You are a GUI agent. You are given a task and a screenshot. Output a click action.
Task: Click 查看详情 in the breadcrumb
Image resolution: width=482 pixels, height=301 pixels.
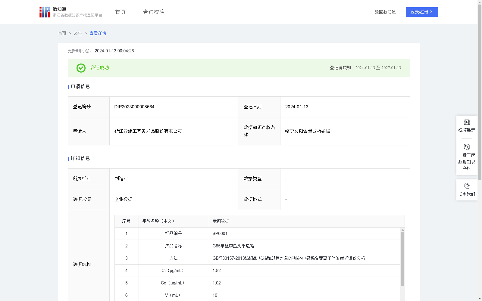[x=98, y=33]
